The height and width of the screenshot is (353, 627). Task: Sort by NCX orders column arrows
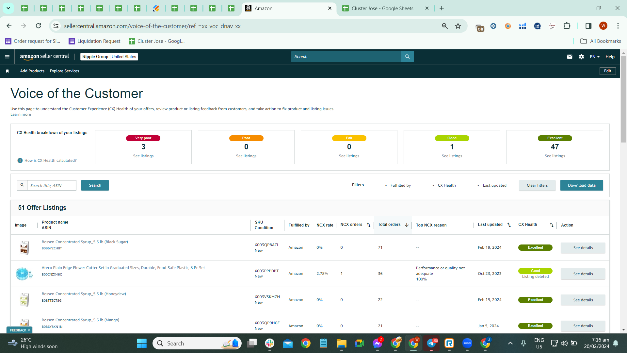369,225
